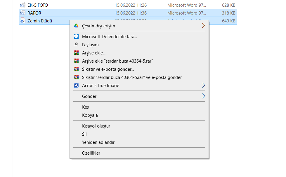
Task: Open Özellikler properties entry
Action: [139, 153]
